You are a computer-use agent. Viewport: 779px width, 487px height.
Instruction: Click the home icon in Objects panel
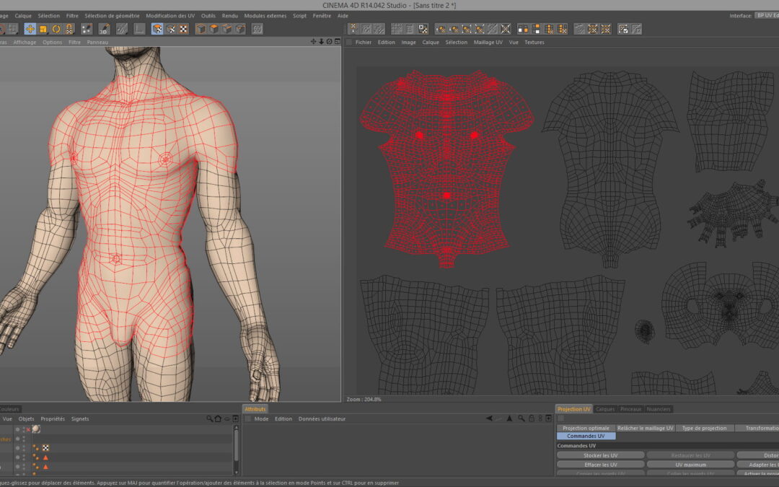coord(218,418)
